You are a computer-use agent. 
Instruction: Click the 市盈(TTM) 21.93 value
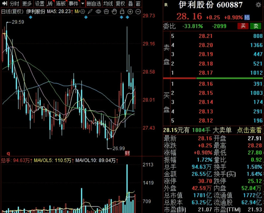(x=255, y=209)
